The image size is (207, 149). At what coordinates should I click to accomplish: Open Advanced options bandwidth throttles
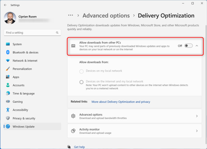click(135, 116)
